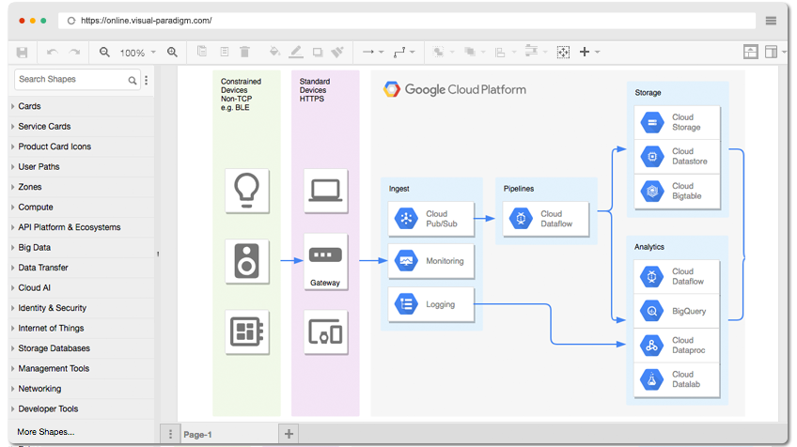
Task: Click the Paste icon in the toolbar
Action: [x=224, y=52]
